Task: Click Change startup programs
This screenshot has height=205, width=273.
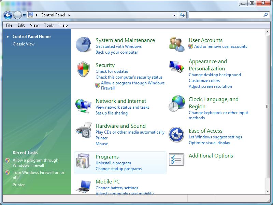Action: (x=118, y=169)
